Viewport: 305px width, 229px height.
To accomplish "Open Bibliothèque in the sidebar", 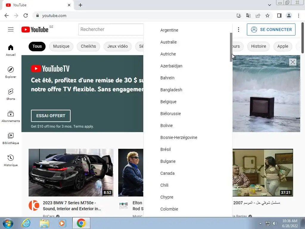I will tap(11, 138).
